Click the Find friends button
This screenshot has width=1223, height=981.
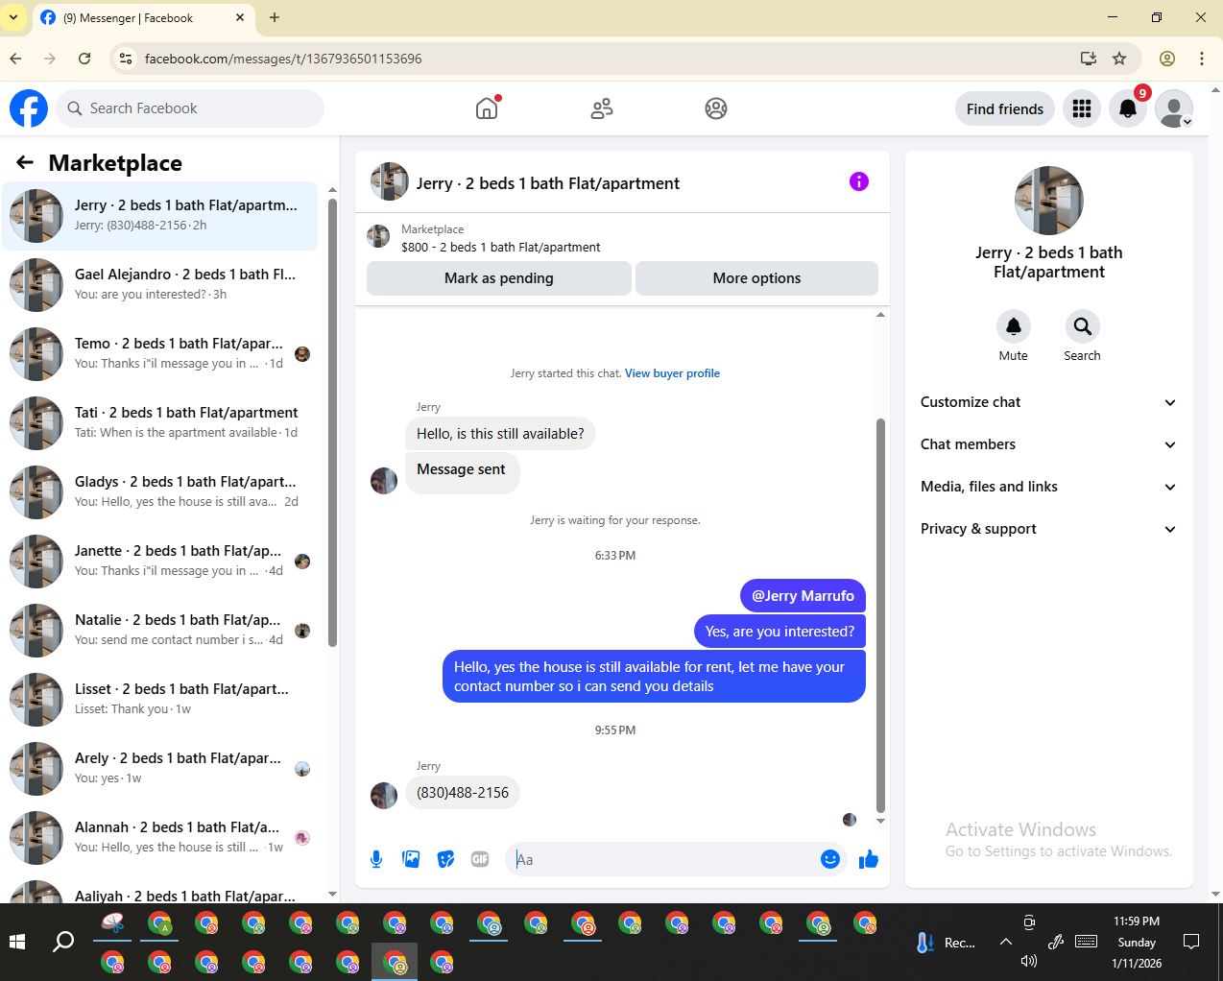[1005, 108]
